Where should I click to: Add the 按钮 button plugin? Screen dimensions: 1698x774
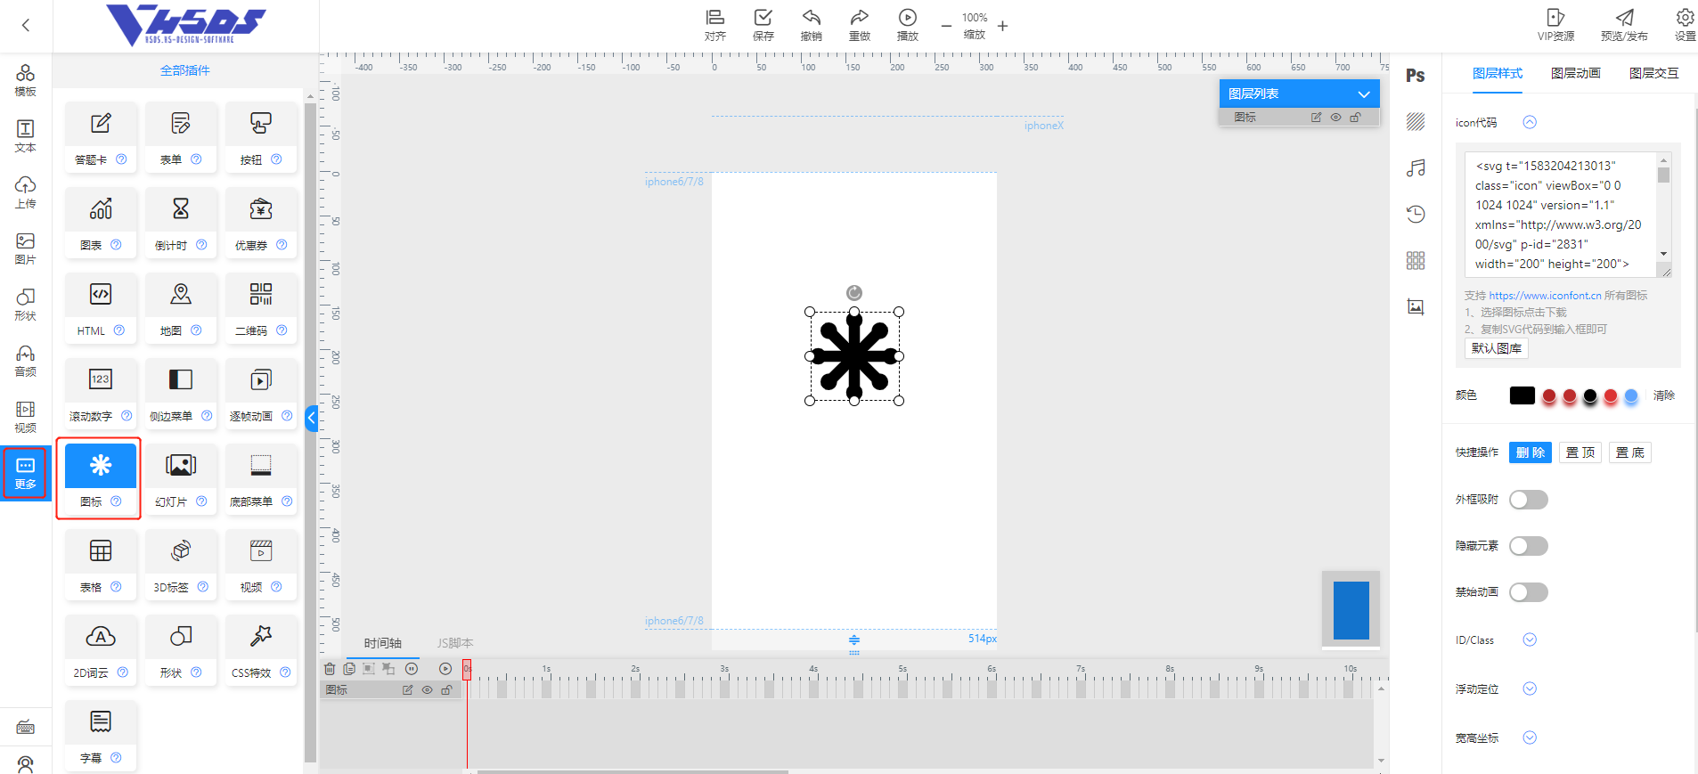click(x=261, y=136)
